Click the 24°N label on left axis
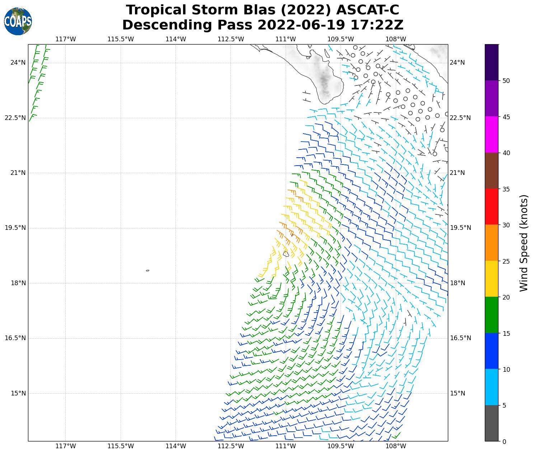 (x=18, y=62)
